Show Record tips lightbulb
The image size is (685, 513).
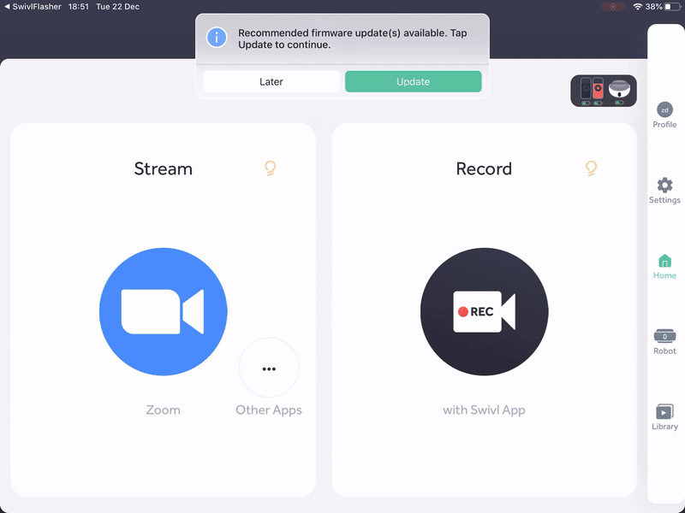(x=591, y=168)
